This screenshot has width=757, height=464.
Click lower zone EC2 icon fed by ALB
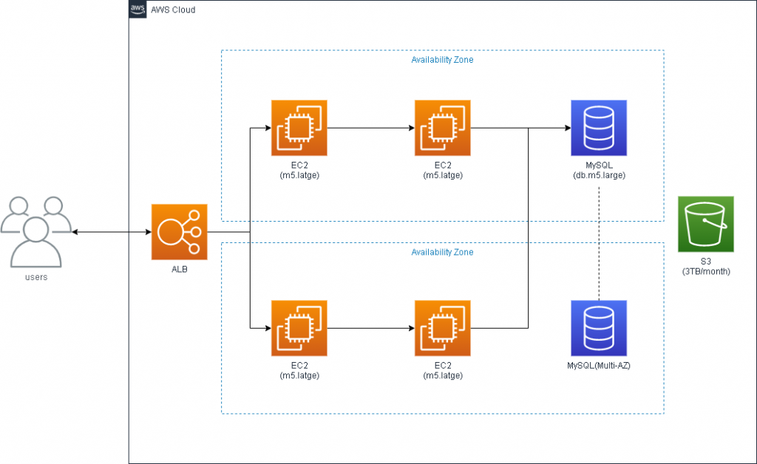point(299,328)
